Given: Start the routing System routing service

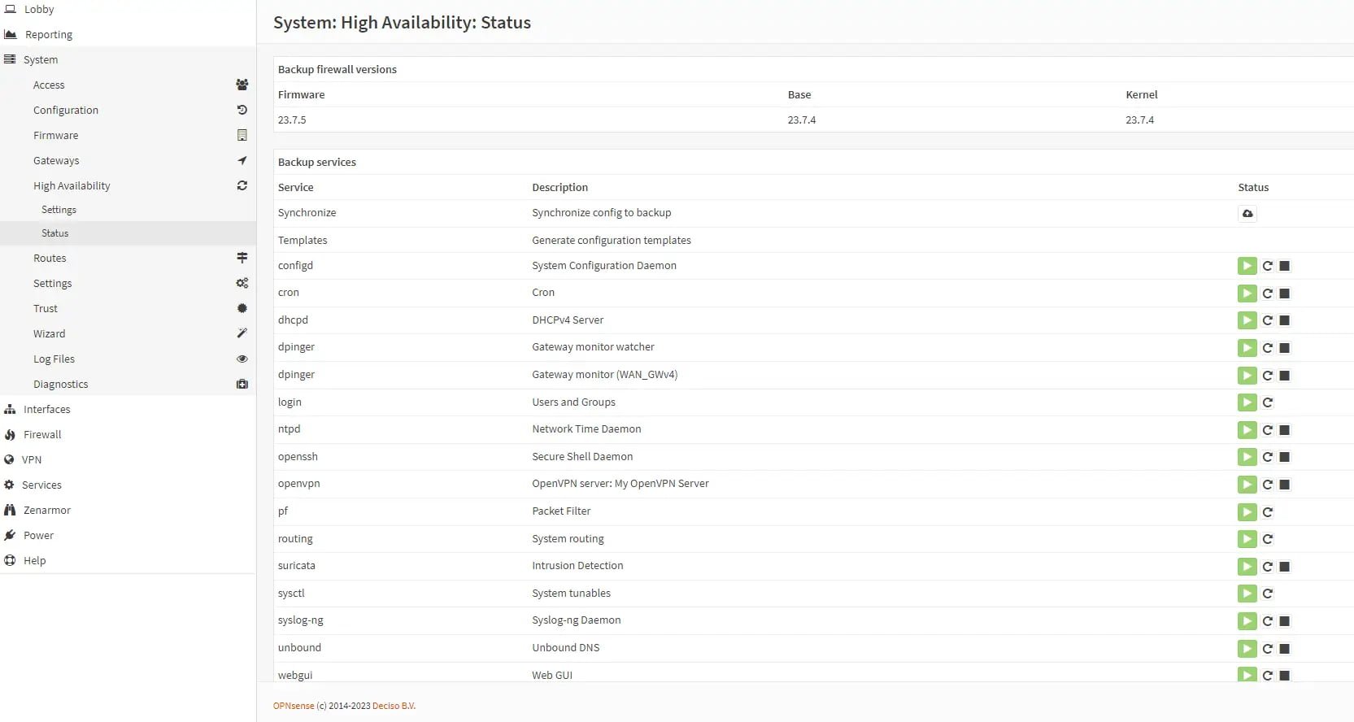Looking at the screenshot, I should pyautogui.click(x=1247, y=539).
